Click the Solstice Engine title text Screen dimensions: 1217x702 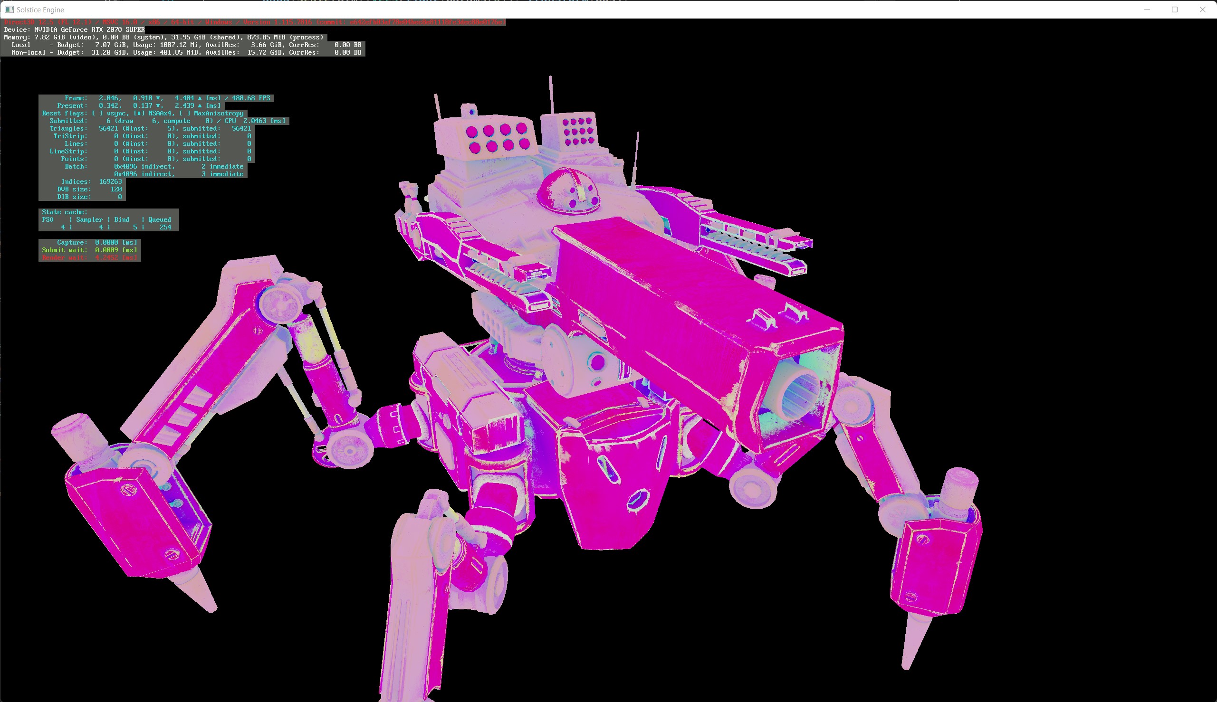40,9
